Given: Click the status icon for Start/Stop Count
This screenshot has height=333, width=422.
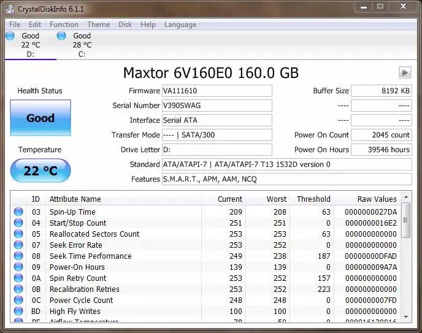Looking at the screenshot, I should tap(18, 223).
